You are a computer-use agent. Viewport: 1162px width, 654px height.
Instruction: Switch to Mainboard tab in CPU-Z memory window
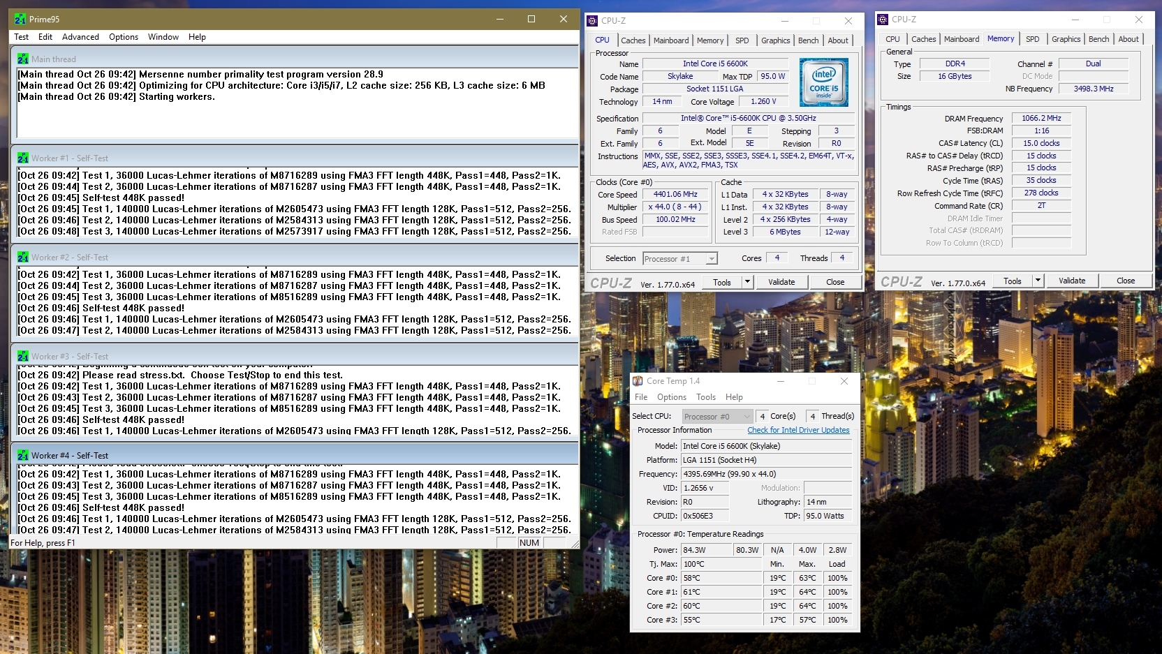pyautogui.click(x=962, y=39)
